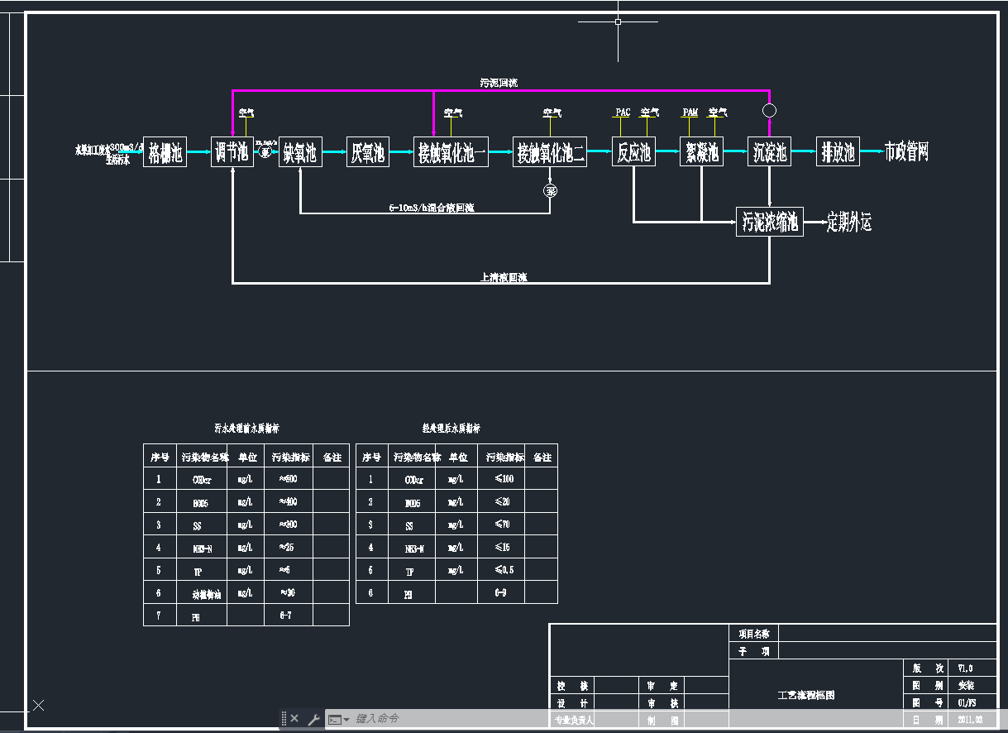The height and width of the screenshot is (733, 1008).
Task: Click the 经处理后水质指标 table title
Action: (x=451, y=429)
